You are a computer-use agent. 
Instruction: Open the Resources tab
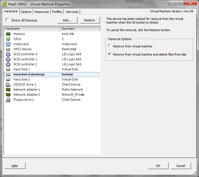click(x=42, y=12)
